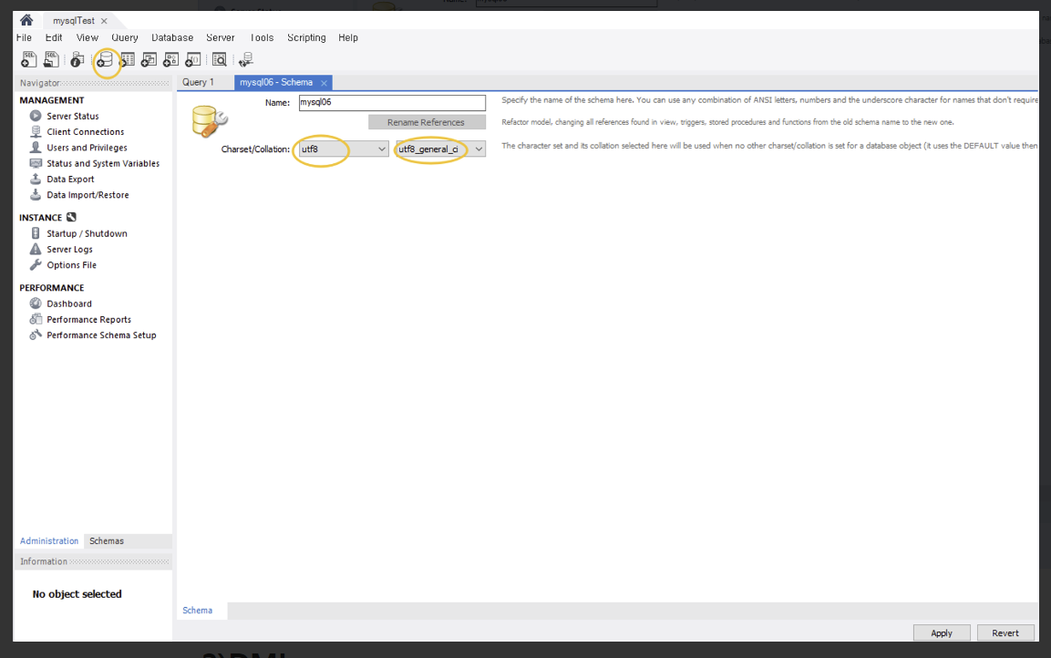Click the PERFORMANCE section heading
Screen dimensions: 1051x658
click(x=52, y=287)
